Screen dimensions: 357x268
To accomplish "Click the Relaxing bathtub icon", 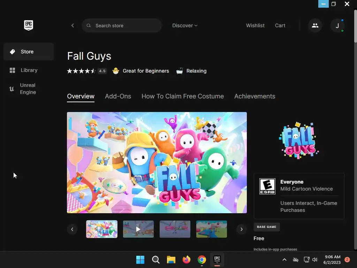I will tap(180, 71).
